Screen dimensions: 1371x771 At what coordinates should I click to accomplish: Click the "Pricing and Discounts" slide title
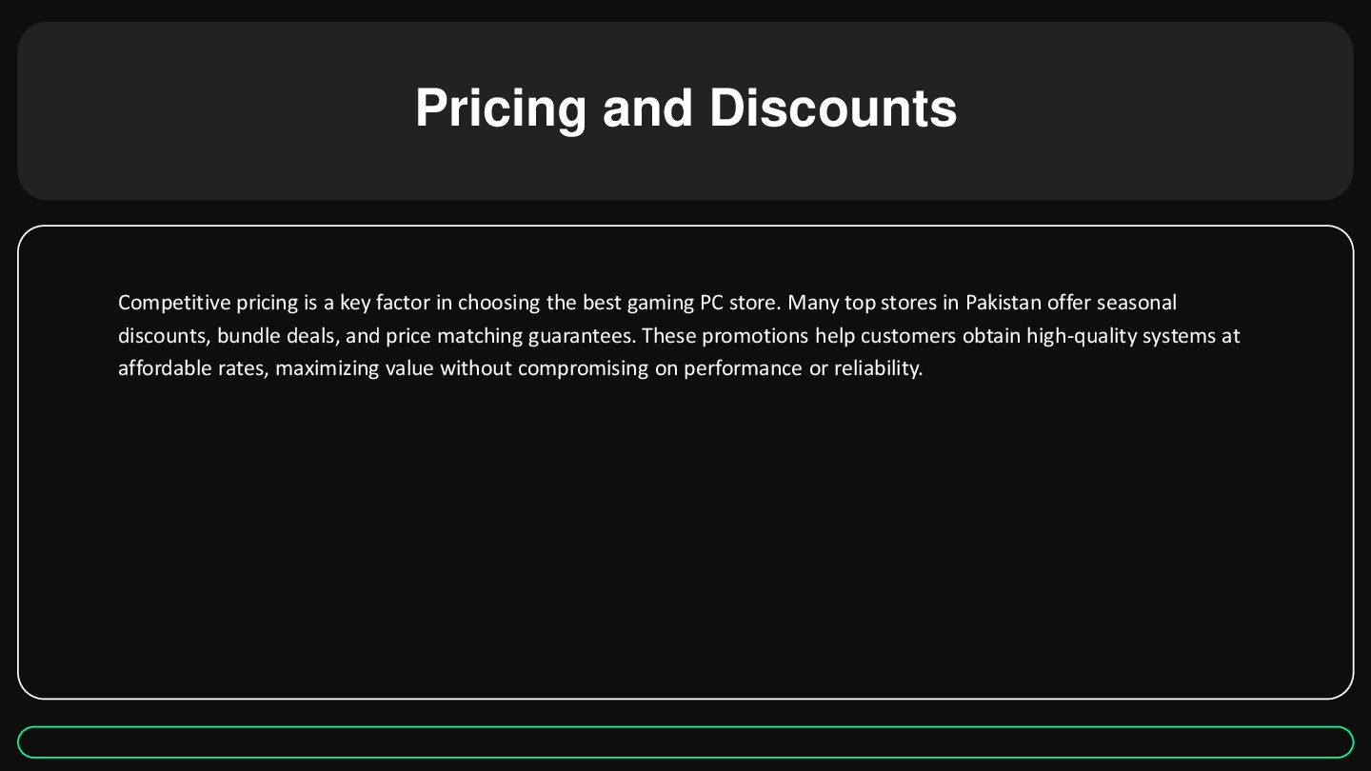(685, 108)
